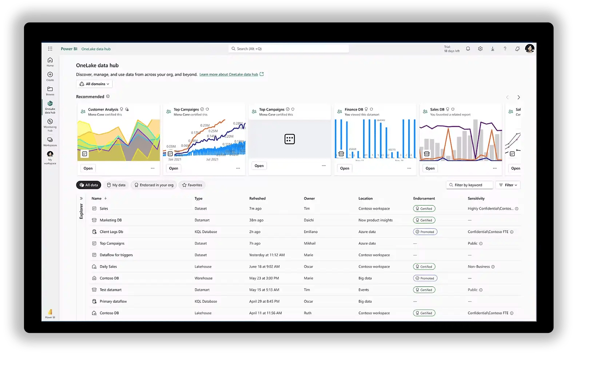Open user profile avatar
Image resolution: width=589 pixels, height=373 pixels.
(530, 48)
